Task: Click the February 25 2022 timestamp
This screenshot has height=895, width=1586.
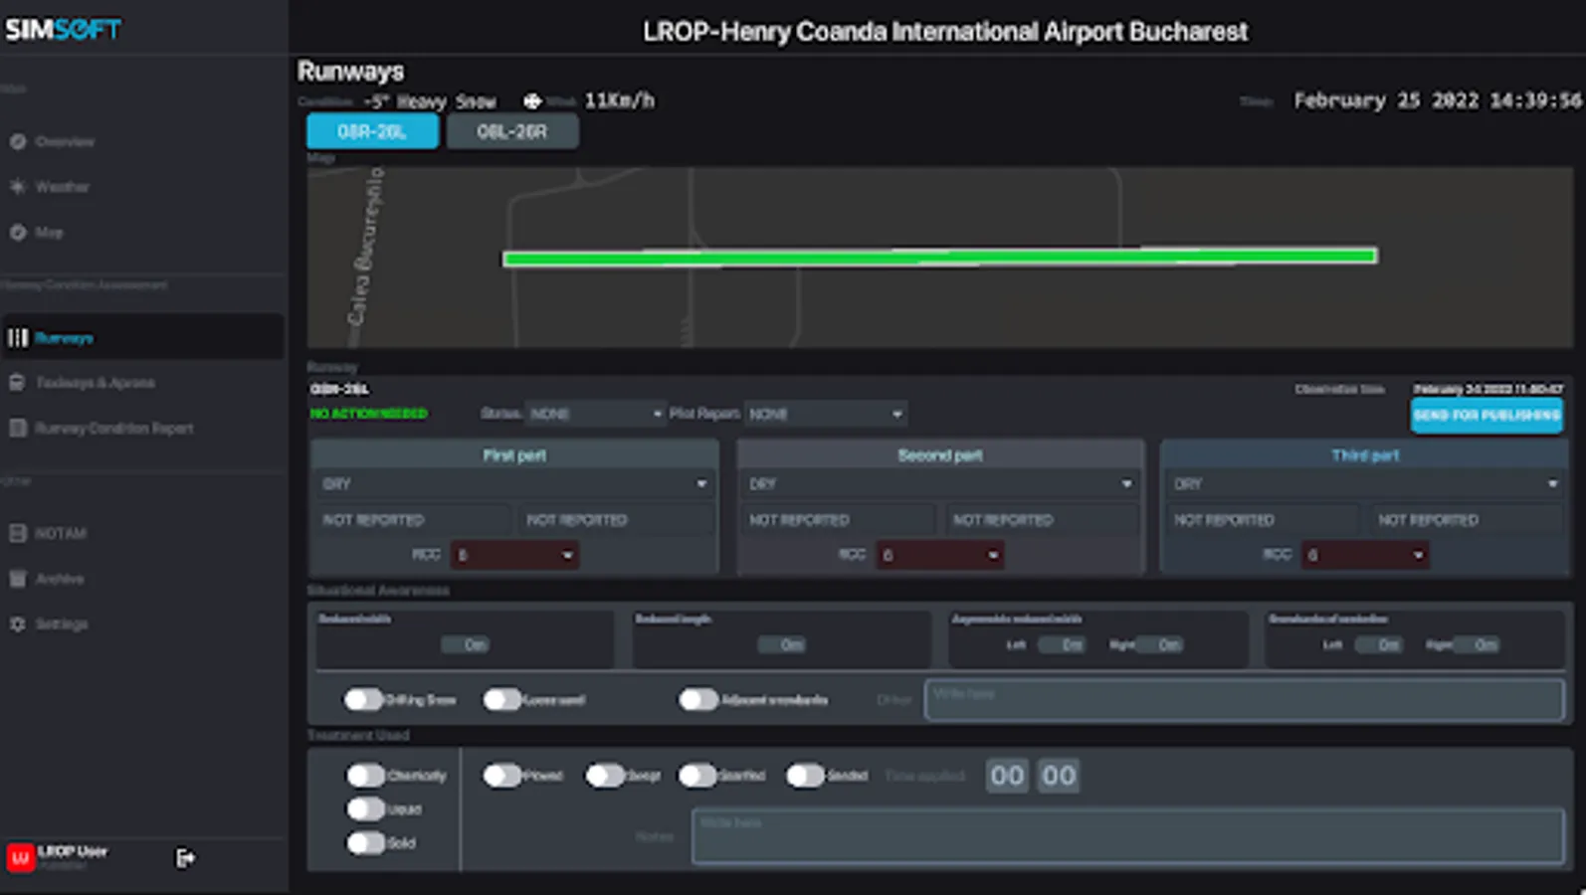Action: [1438, 100]
